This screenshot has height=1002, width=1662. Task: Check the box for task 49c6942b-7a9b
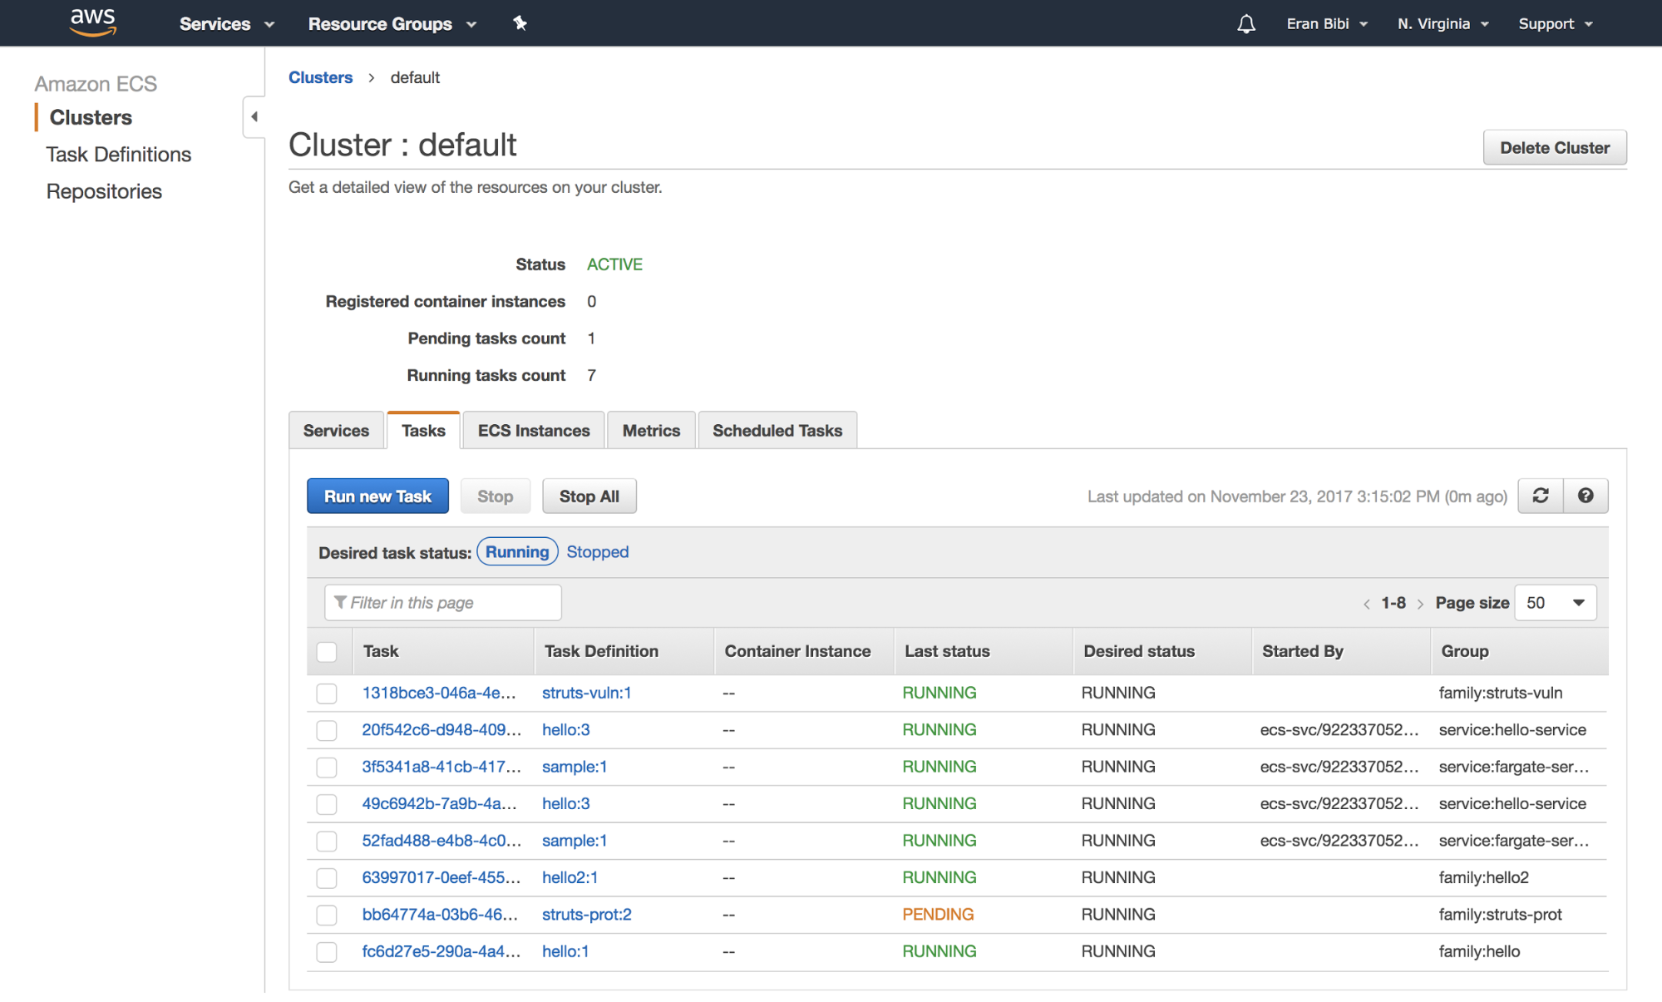click(327, 804)
